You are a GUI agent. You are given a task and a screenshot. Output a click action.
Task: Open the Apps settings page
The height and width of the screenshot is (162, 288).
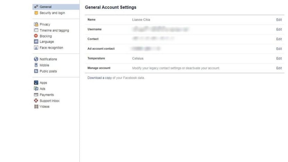(x=43, y=83)
